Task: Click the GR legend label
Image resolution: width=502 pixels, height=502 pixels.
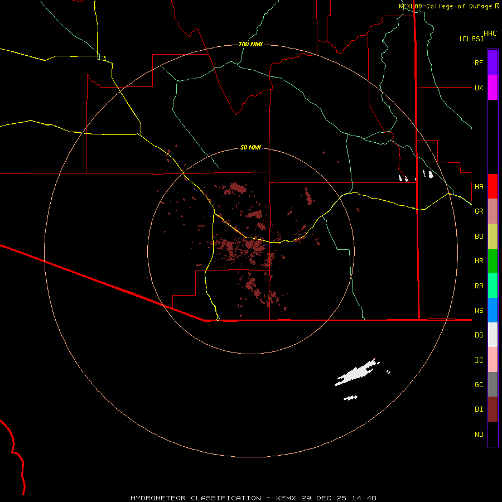Action: (479, 211)
